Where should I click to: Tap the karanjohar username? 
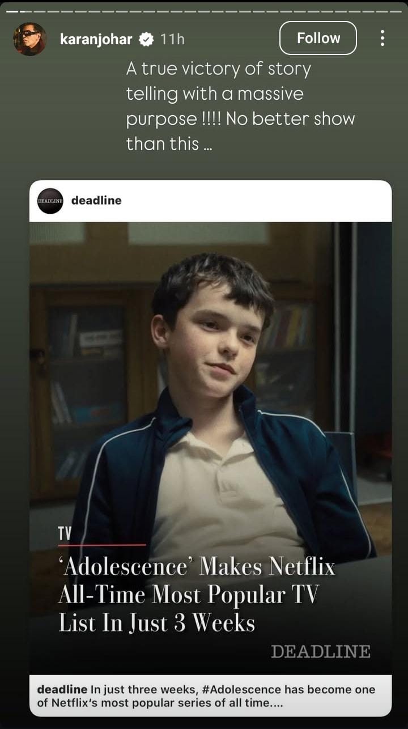tap(96, 39)
